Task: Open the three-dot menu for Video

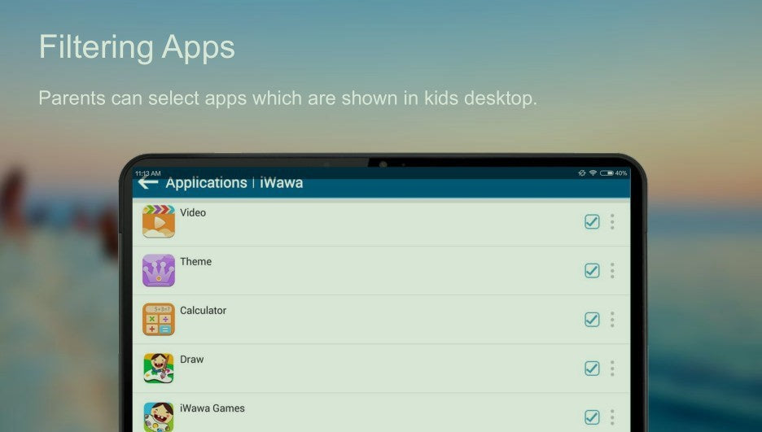Action: point(612,221)
